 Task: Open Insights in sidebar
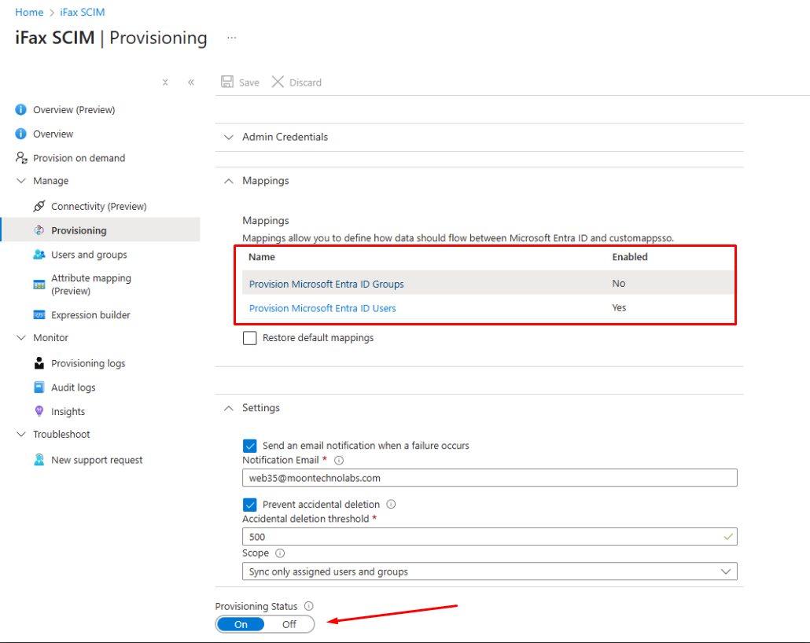(68, 412)
